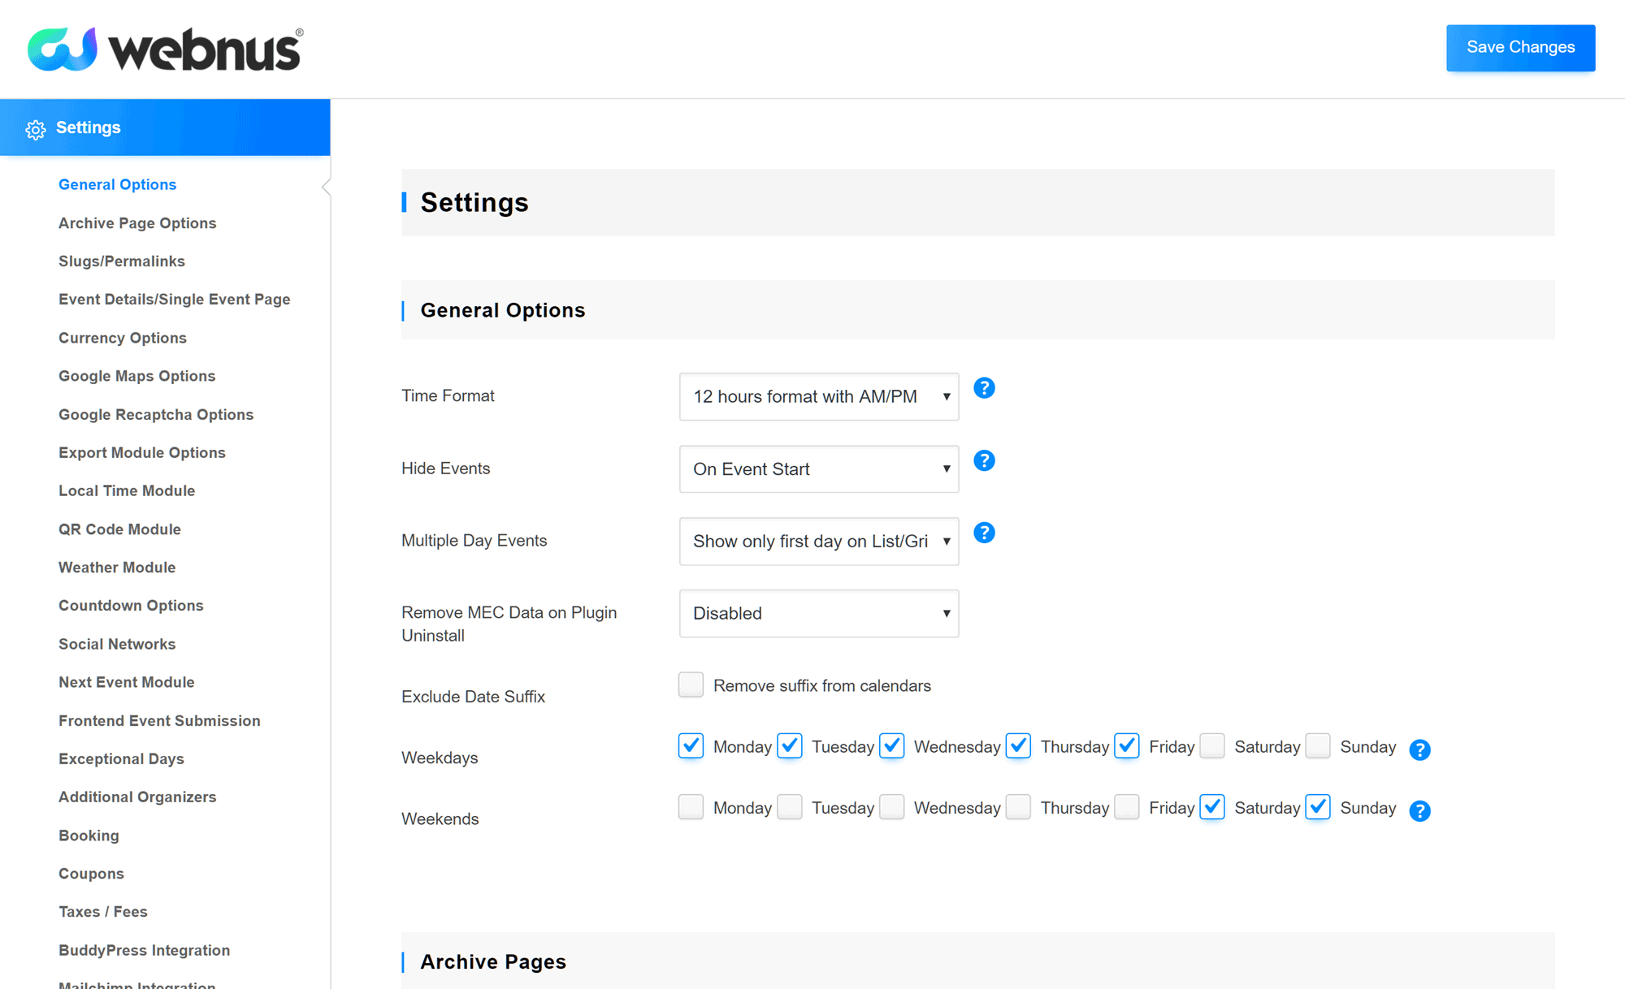Open the Time Format dropdown
Viewport: 1625px width, 989px height.
818,396
